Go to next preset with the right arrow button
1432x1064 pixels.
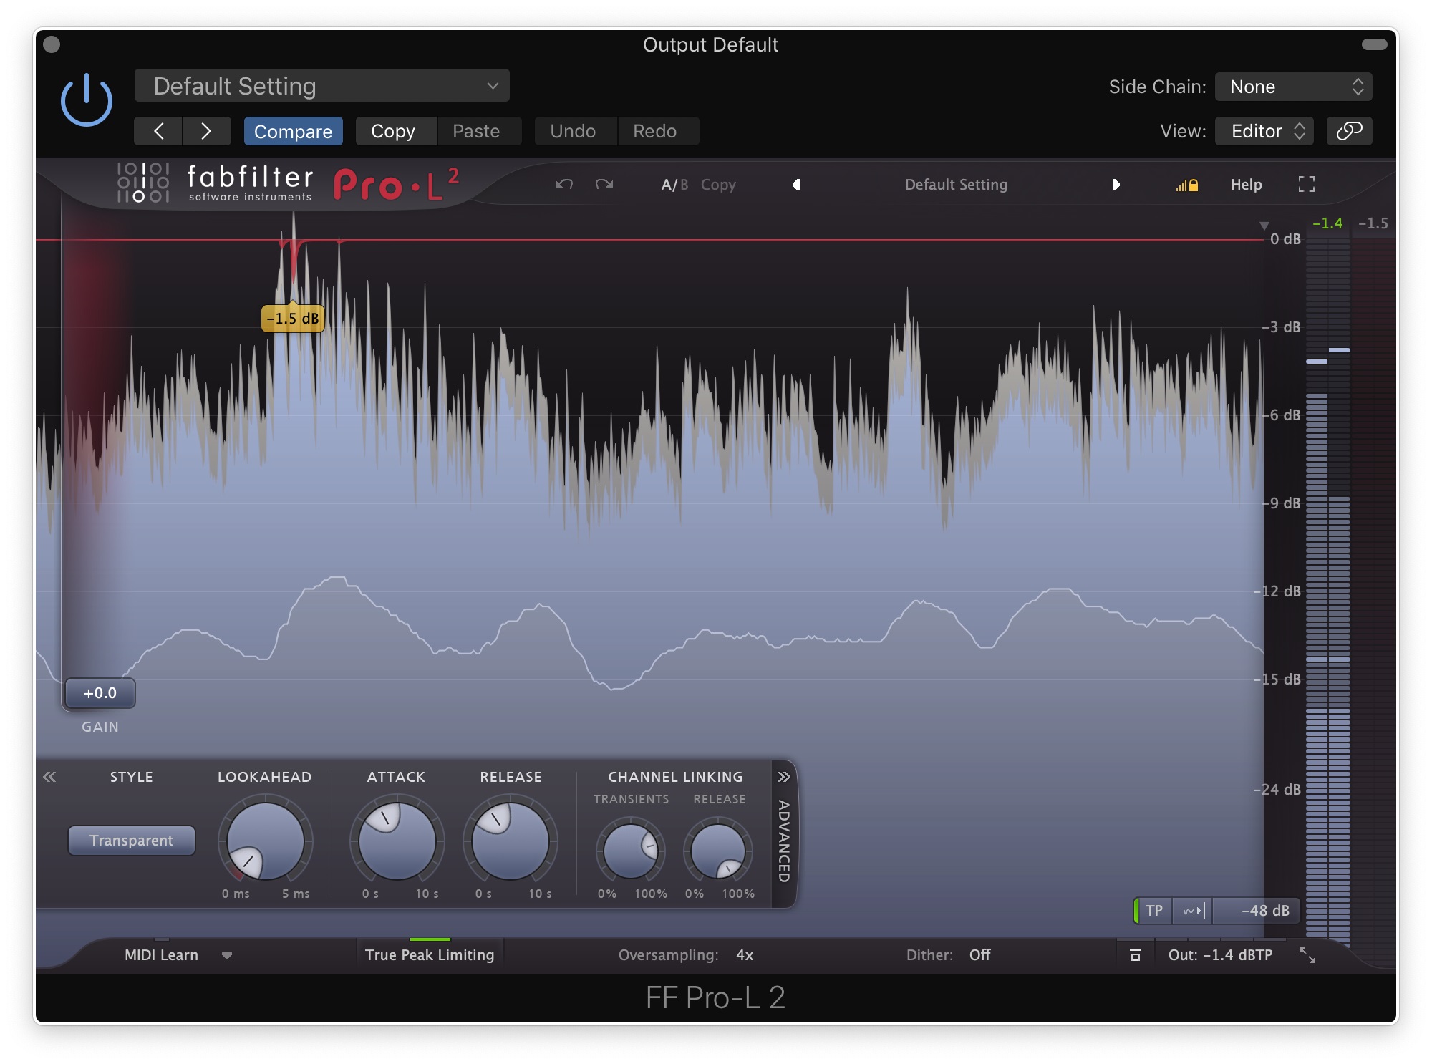click(x=206, y=131)
